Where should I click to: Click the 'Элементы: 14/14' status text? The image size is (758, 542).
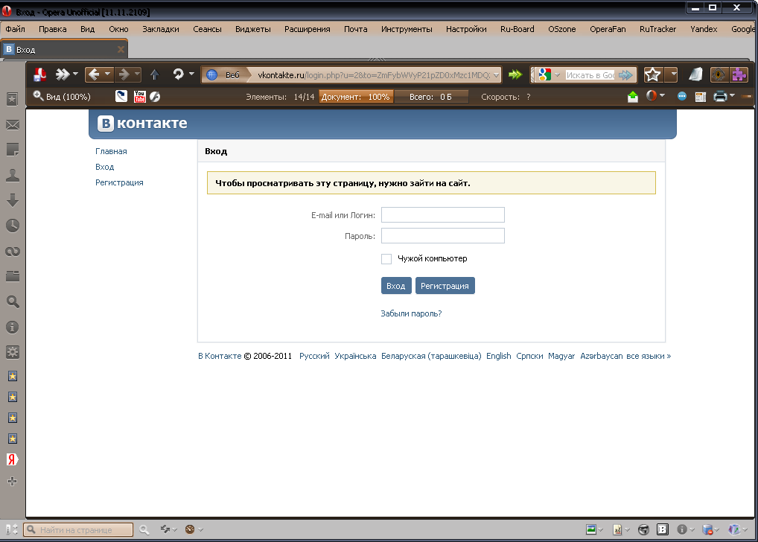280,97
